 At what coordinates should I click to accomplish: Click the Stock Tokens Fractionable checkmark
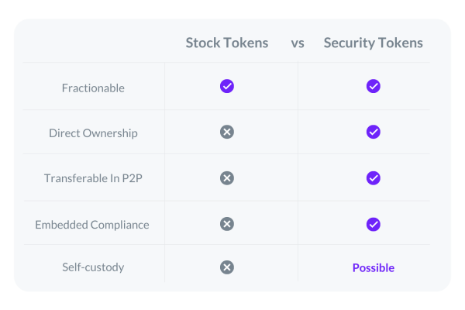(x=227, y=86)
